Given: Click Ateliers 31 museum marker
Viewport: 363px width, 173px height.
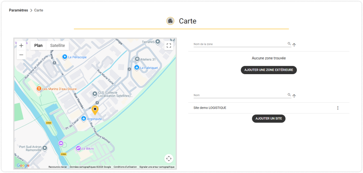Looking at the screenshot, I should [137, 59].
